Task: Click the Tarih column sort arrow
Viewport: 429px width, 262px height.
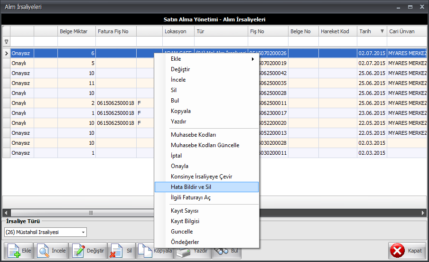Action: [x=382, y=31]
